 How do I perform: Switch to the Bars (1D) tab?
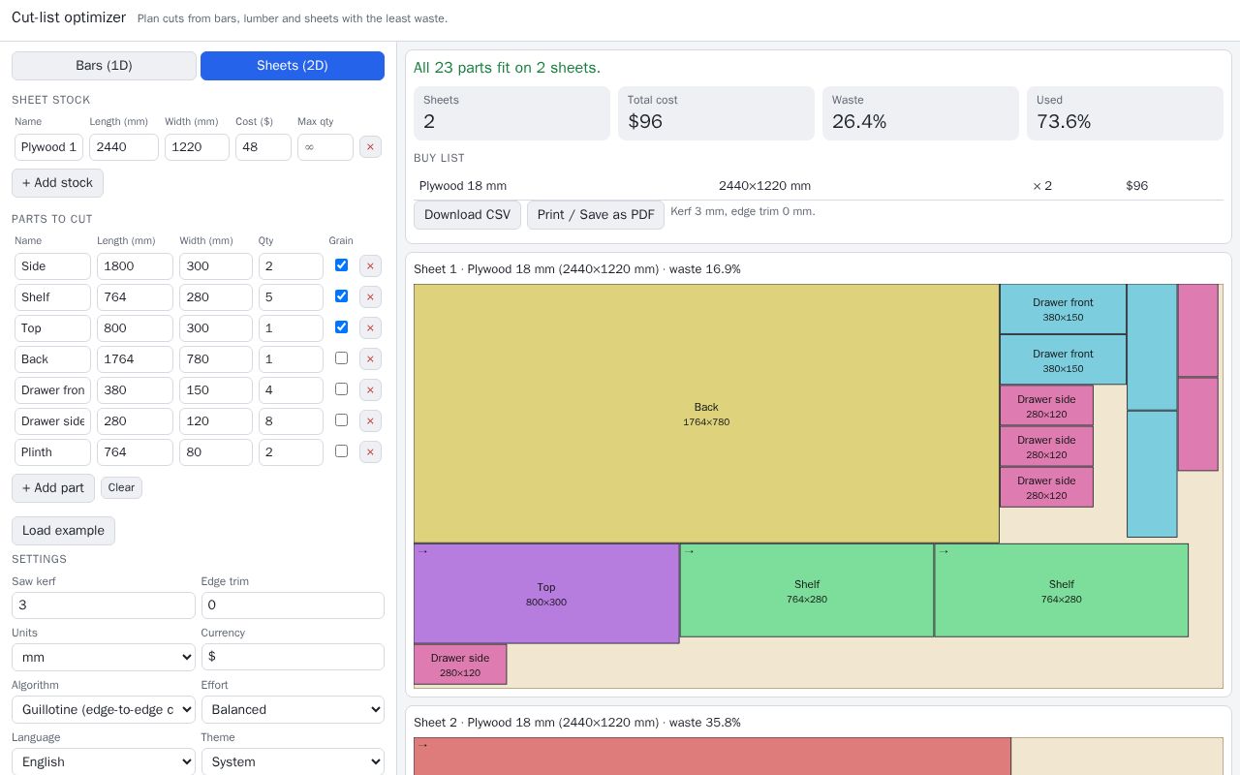104,66
